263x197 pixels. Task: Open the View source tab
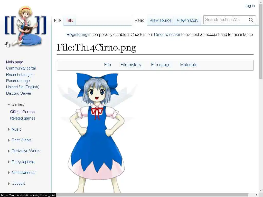(161, 20)
